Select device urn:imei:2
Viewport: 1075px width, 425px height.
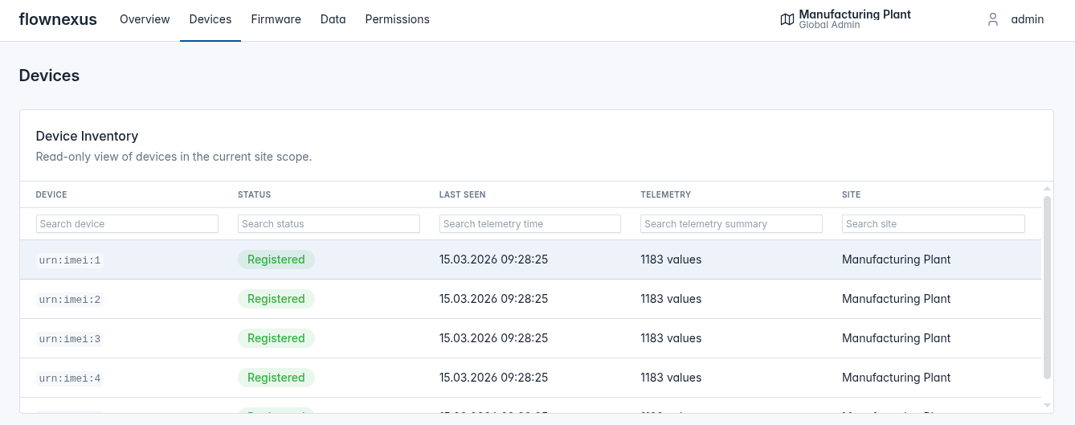tap(70, 300)
